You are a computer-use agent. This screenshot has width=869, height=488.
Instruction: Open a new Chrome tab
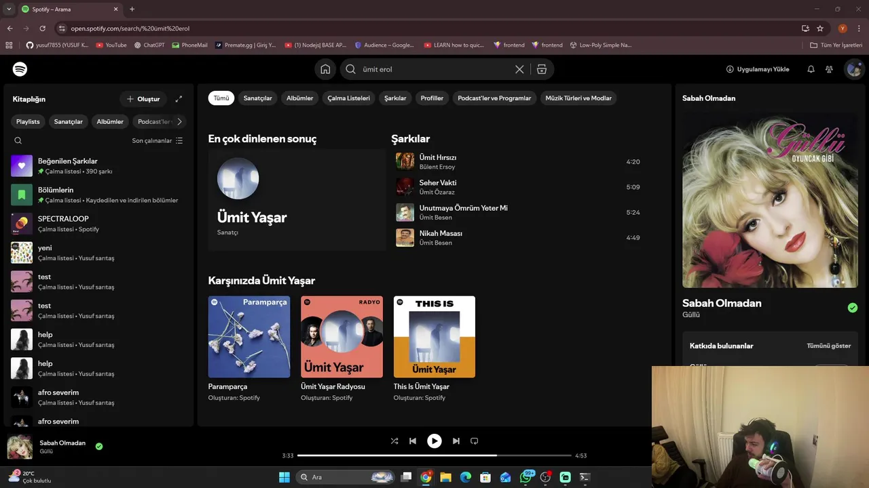pyautogui.click(x=132, y=9)
